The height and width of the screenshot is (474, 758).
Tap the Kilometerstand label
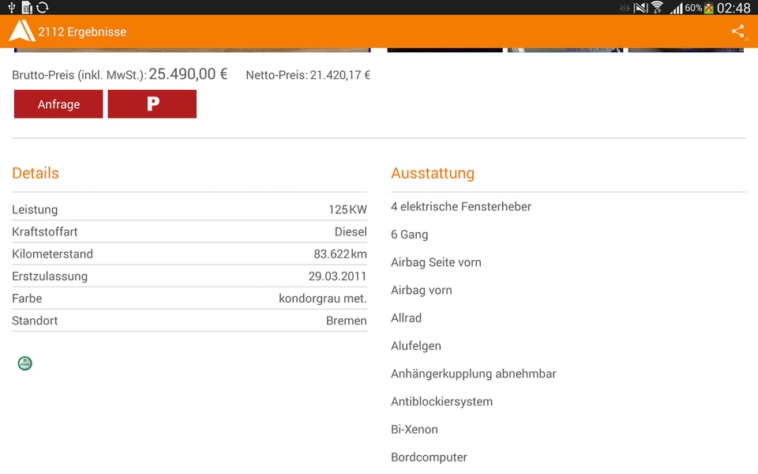tap(52, 254)
